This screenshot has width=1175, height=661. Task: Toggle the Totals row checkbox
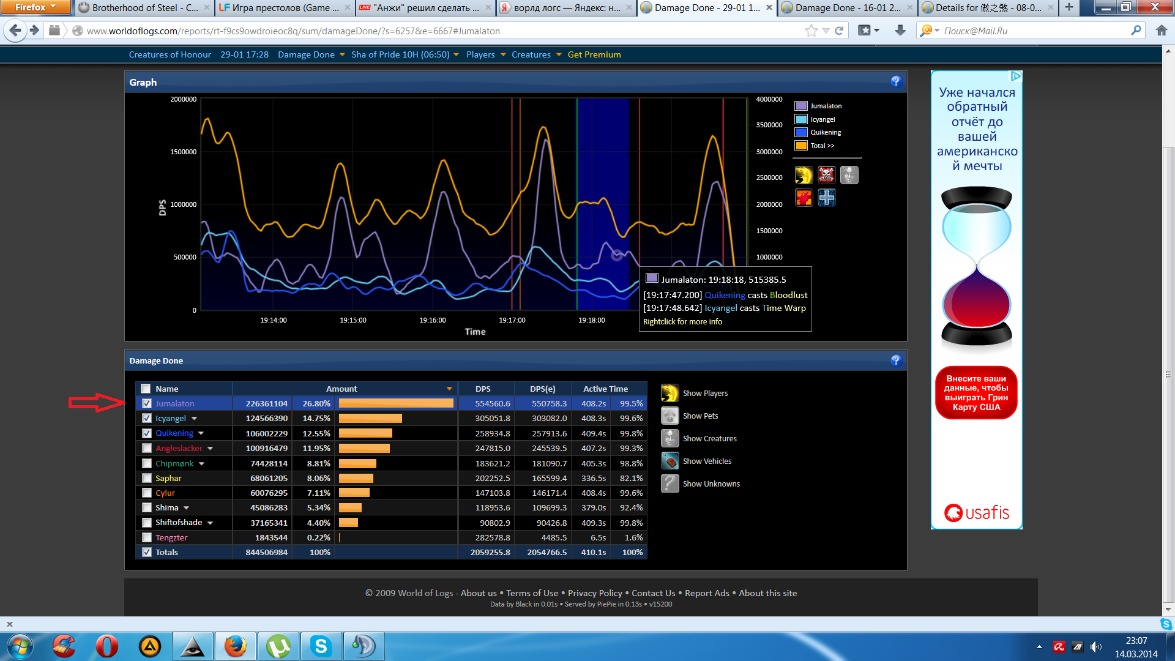click(146, 552)
